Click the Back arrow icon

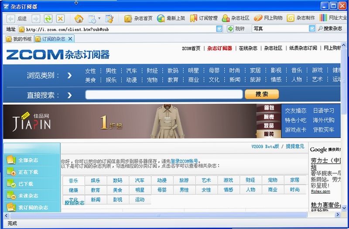coord(10,19)
